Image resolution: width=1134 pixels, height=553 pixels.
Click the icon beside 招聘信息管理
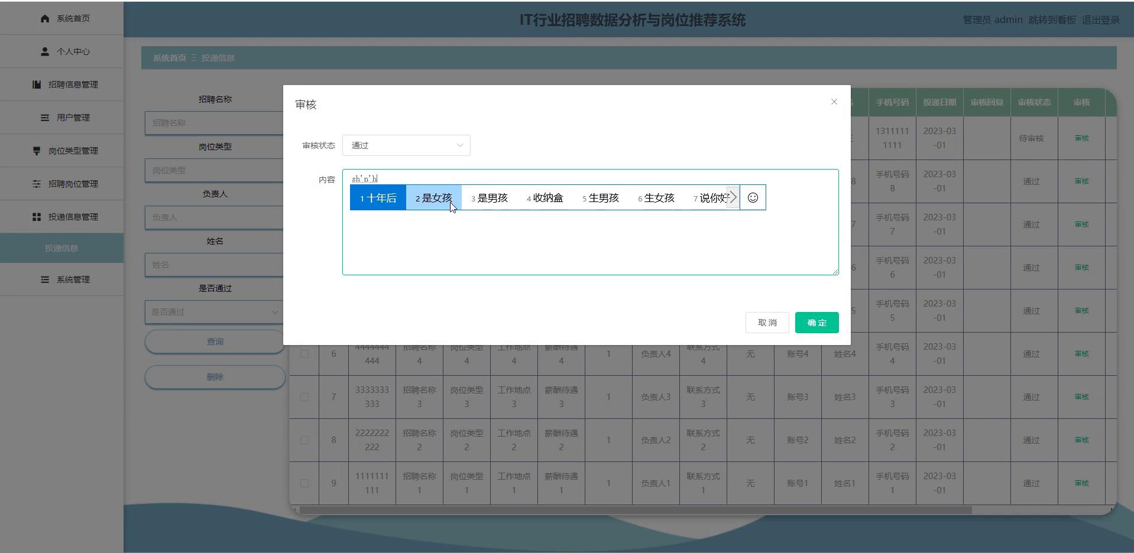coord(37,84)
